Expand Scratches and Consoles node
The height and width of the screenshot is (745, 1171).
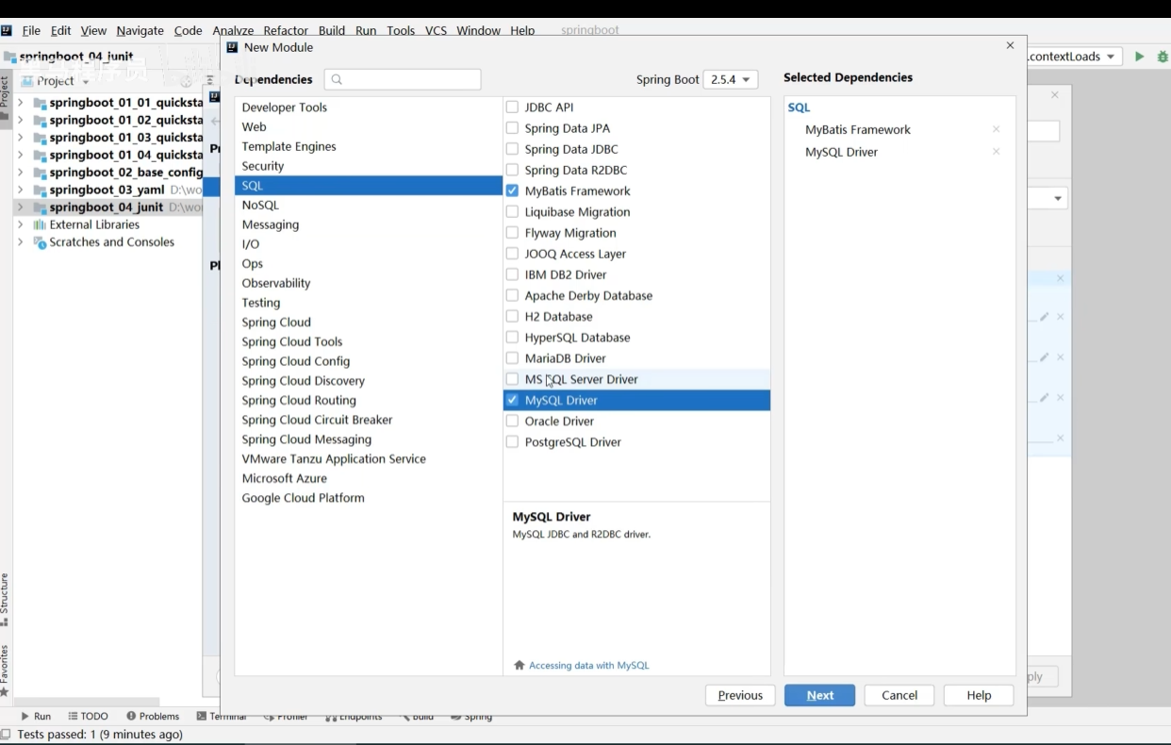pos(20,242)
